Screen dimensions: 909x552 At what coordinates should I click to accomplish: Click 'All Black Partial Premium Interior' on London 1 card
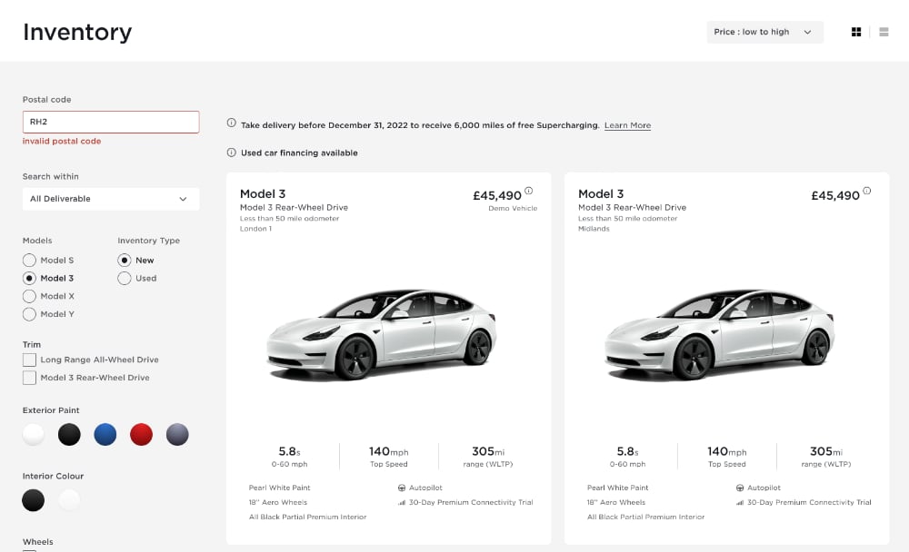coord(308,517)
